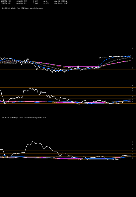Screen dimensions: 136x197
Task: Select the 20EMA value label
Action: pyautogui.click(x=6, y=1)
